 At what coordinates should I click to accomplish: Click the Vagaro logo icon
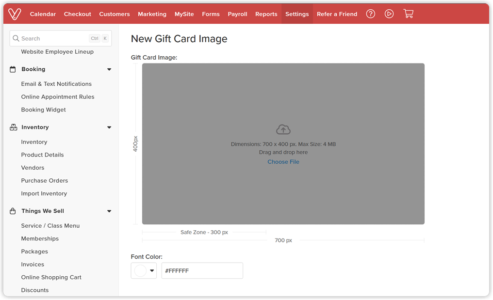coord(15,14)
